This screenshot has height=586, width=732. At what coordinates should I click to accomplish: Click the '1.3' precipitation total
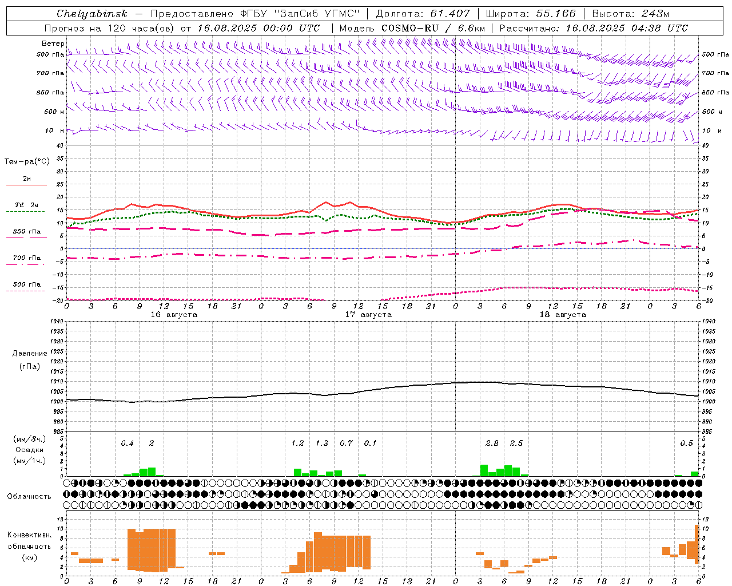tap(322, 444)
